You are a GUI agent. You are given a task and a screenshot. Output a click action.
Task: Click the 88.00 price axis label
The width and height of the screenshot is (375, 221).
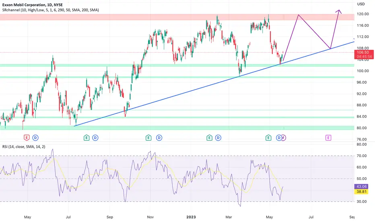[363, 105]
